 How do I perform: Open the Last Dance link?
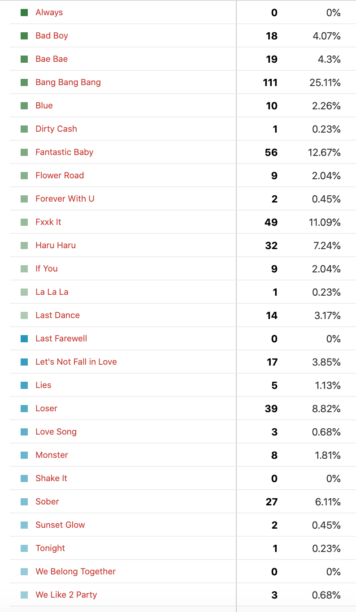pyautogui.click(x=58, y=315)
